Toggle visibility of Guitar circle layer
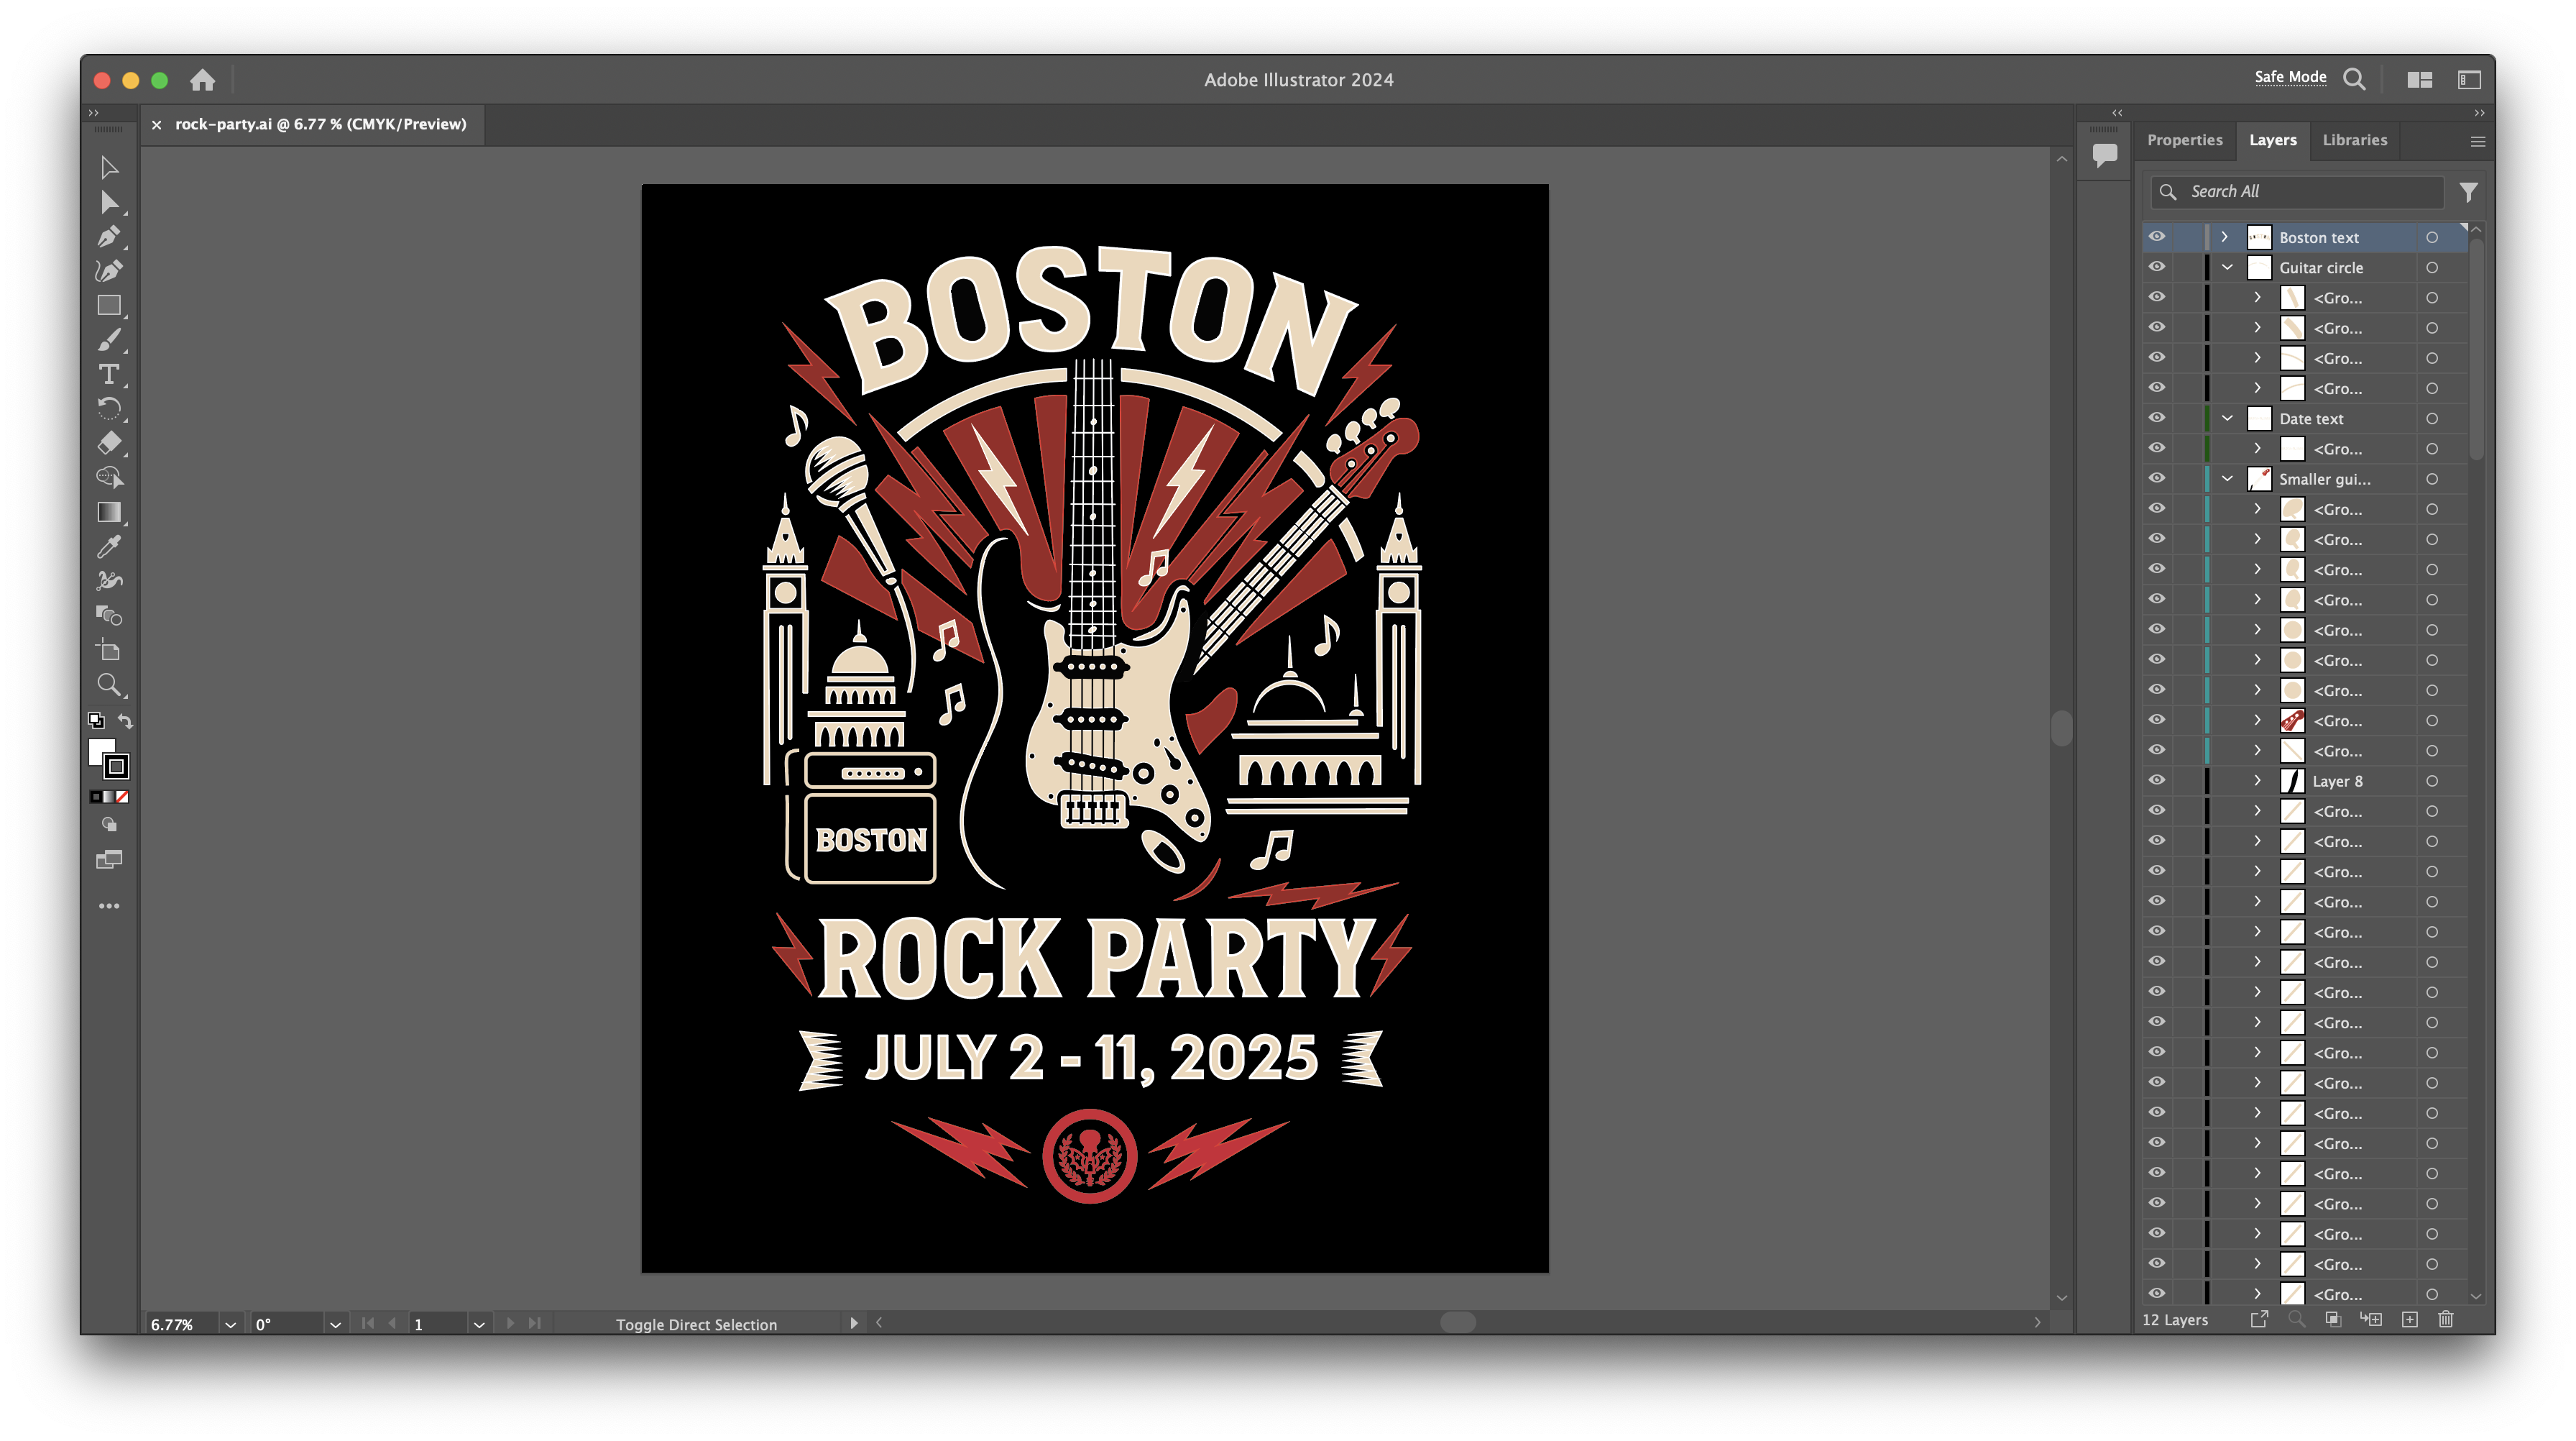The height and width of the screenshot is (1441, 2576). tap(2157, 267)
